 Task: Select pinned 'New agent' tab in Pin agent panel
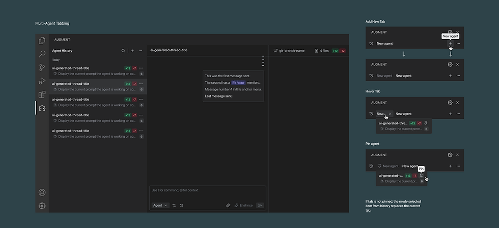coord(388,166)
